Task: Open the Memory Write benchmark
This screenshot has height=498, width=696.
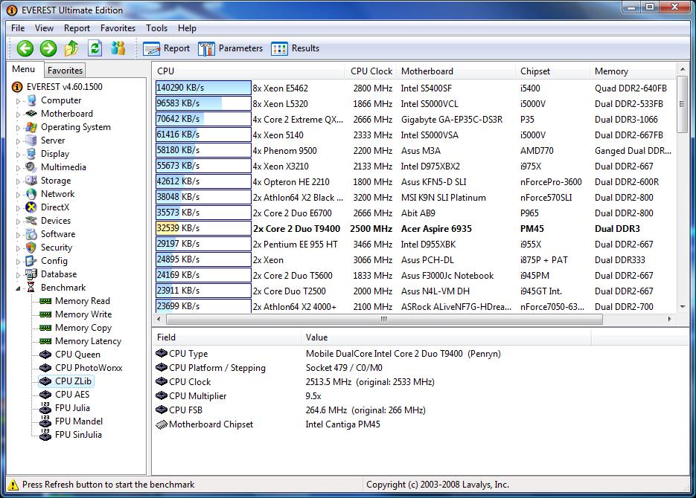Action: click(83, 314)
